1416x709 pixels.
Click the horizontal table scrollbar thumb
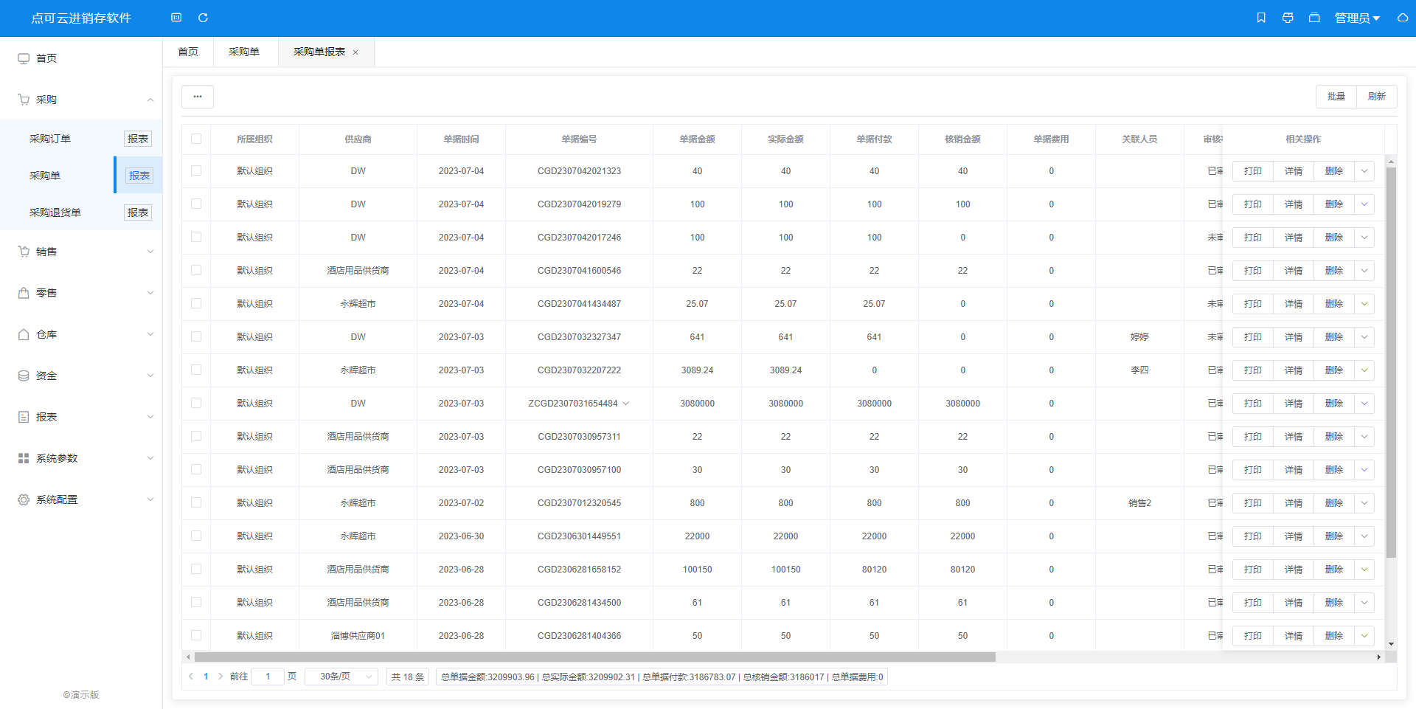[x=594, y=657]
